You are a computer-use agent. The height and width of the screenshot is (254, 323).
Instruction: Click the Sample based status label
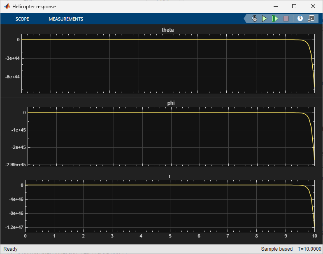point(277,249)
